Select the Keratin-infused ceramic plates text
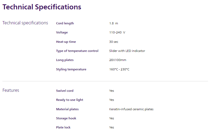 point(131,109)
